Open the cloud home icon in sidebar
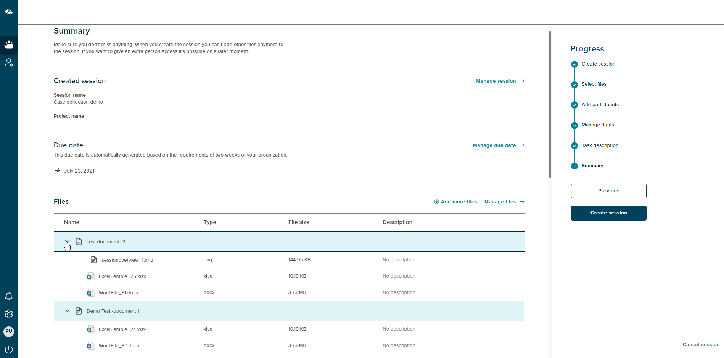Screen dimensions: 724x358 coord(9,11)
